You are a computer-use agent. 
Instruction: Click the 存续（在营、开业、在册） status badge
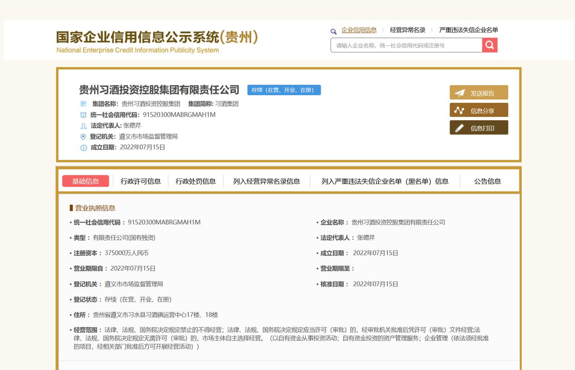(x=284, y=90)
